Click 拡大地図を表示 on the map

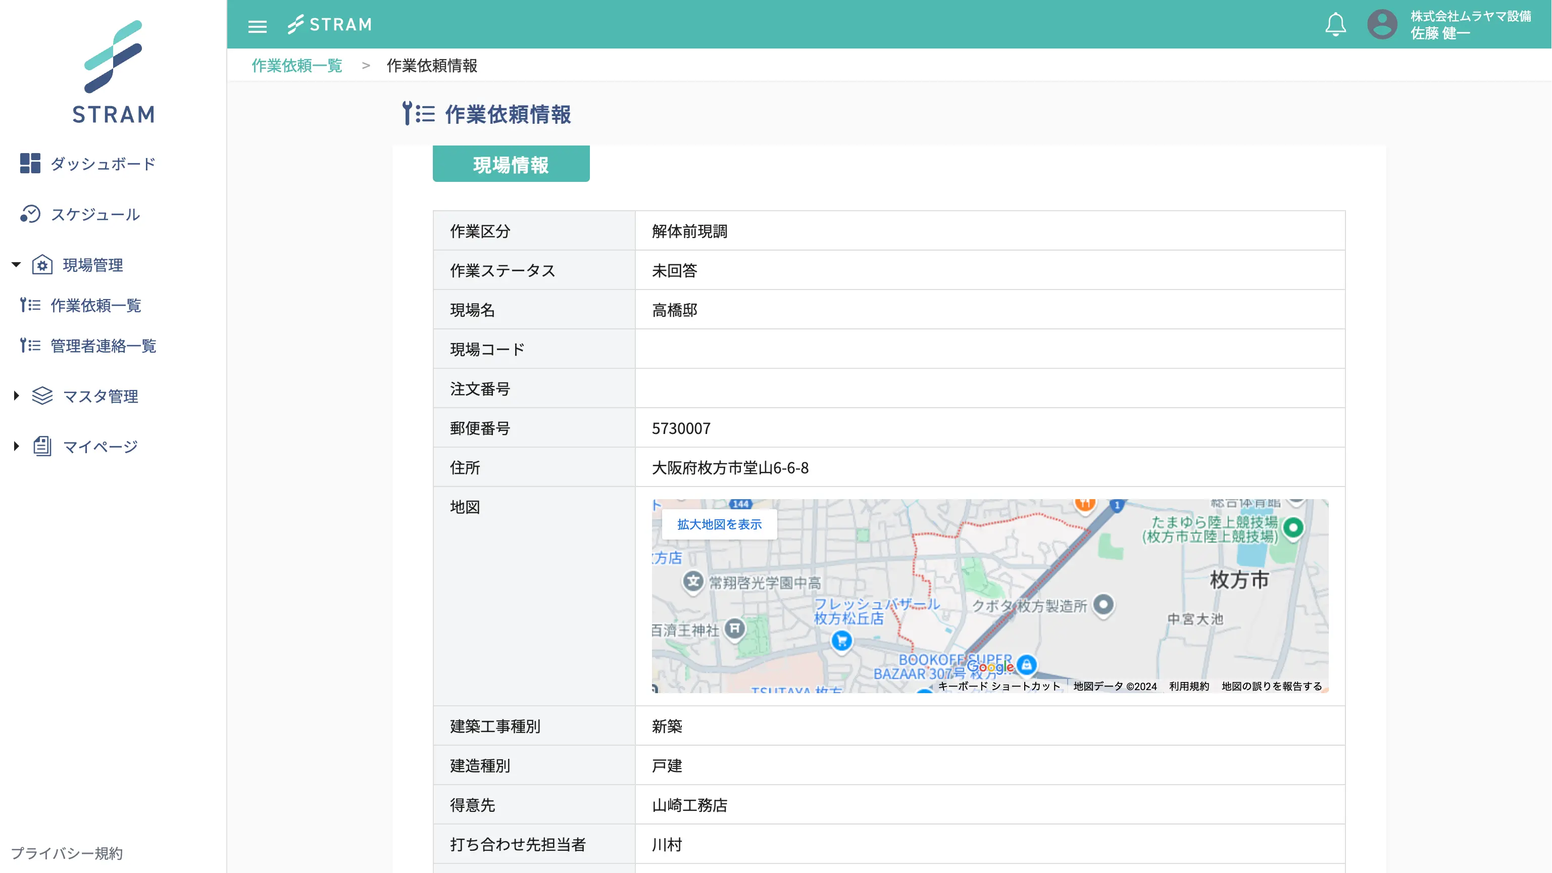pos(719,524)
